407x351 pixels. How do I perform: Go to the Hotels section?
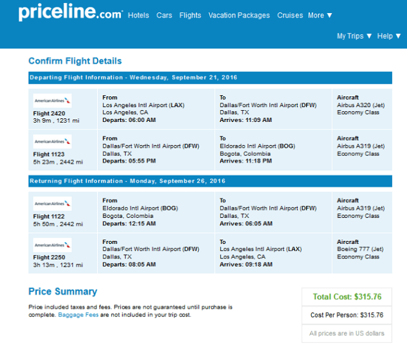point(138,15)
